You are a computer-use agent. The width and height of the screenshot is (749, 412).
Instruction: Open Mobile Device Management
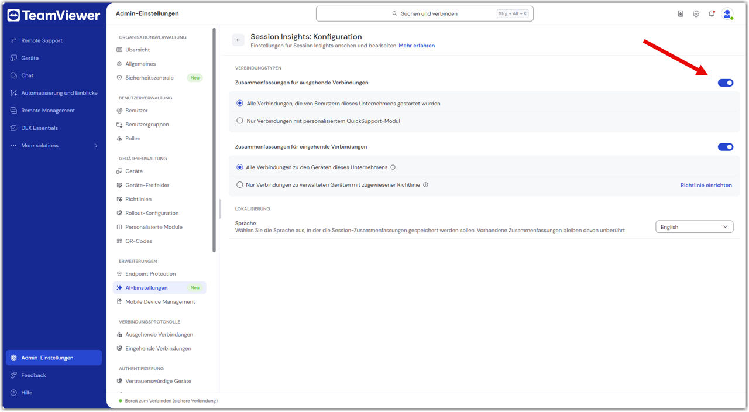pyautogui.click(x=159, y=303)
